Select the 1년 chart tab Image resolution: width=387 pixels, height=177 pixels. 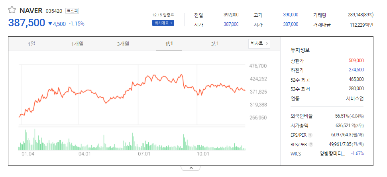point(169,44)
